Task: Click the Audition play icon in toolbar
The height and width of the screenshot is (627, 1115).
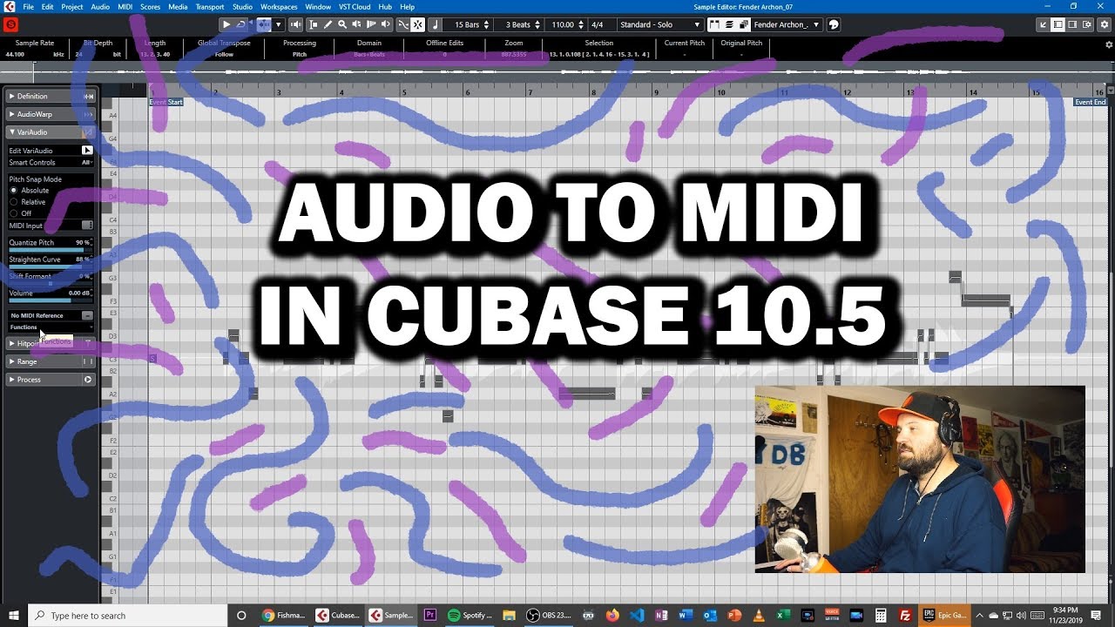Action: tap(226, 24)
